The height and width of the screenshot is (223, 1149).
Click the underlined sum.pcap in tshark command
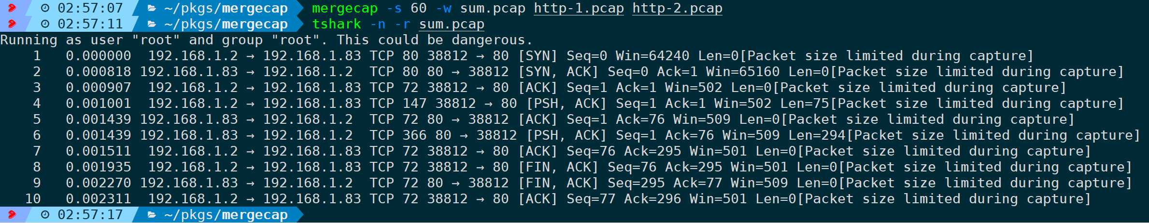coord(452,25)
